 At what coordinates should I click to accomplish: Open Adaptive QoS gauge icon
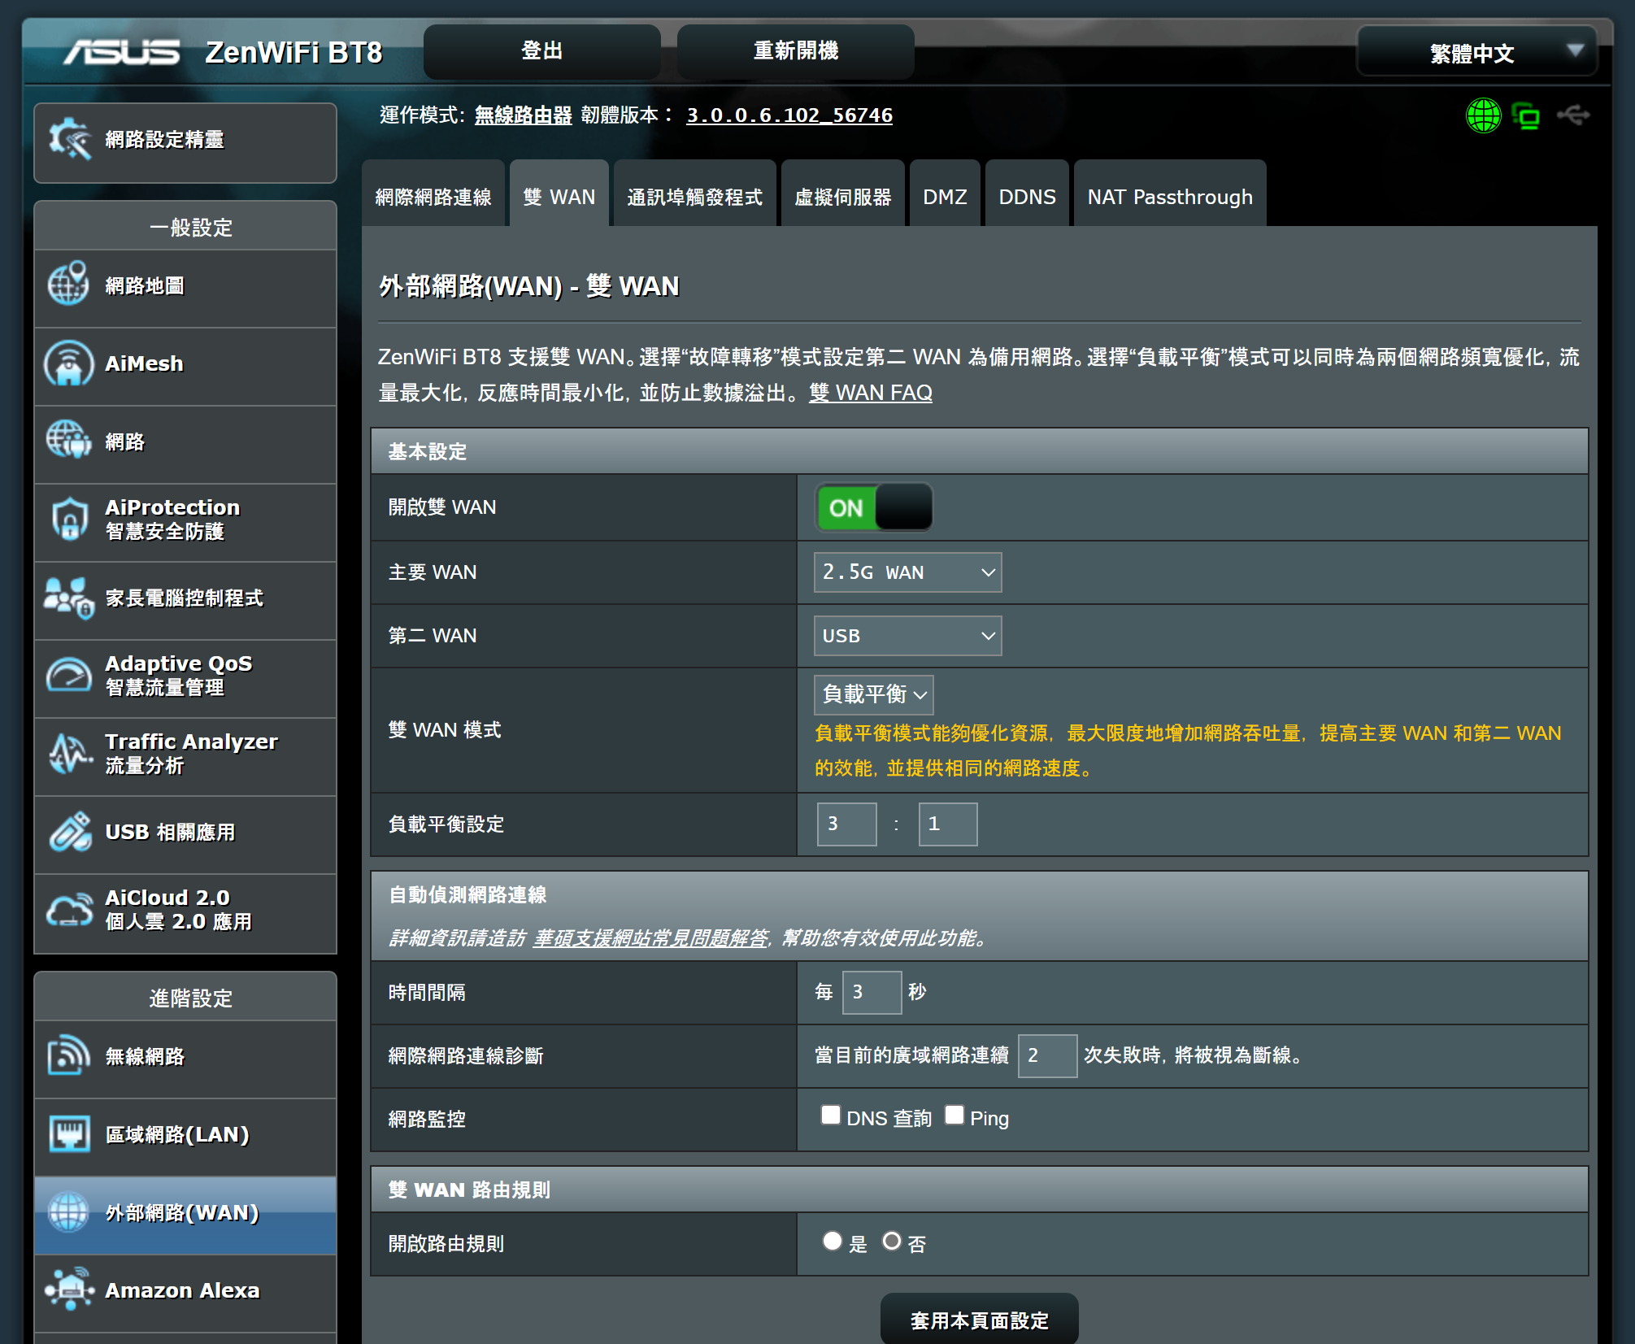coord(69,675)
